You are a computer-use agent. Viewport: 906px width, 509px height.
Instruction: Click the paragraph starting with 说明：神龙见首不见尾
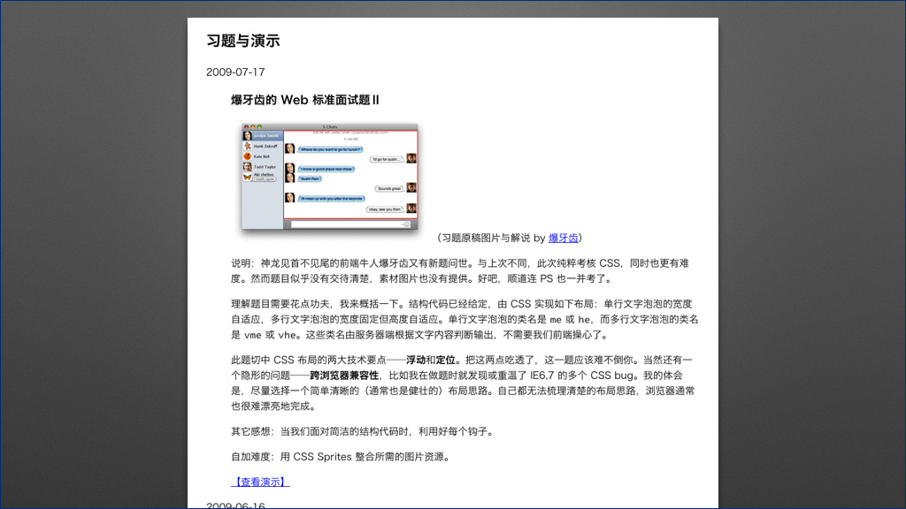tap(460, 271)
